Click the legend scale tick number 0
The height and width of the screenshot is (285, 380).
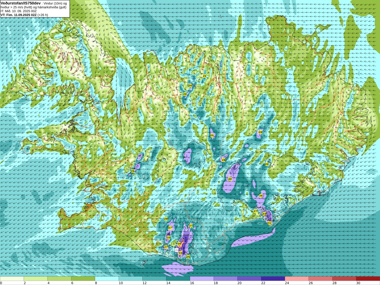1,283
